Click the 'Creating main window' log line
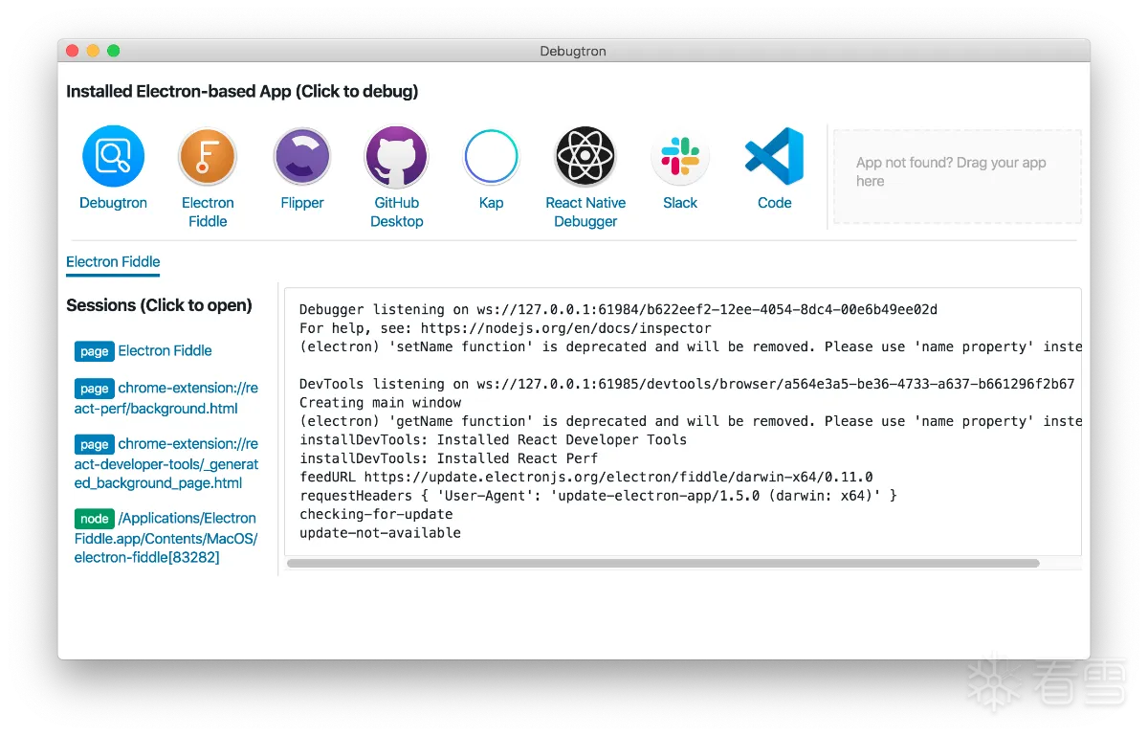This screenshot has height=736, width=1148. (x=380, y=403)
